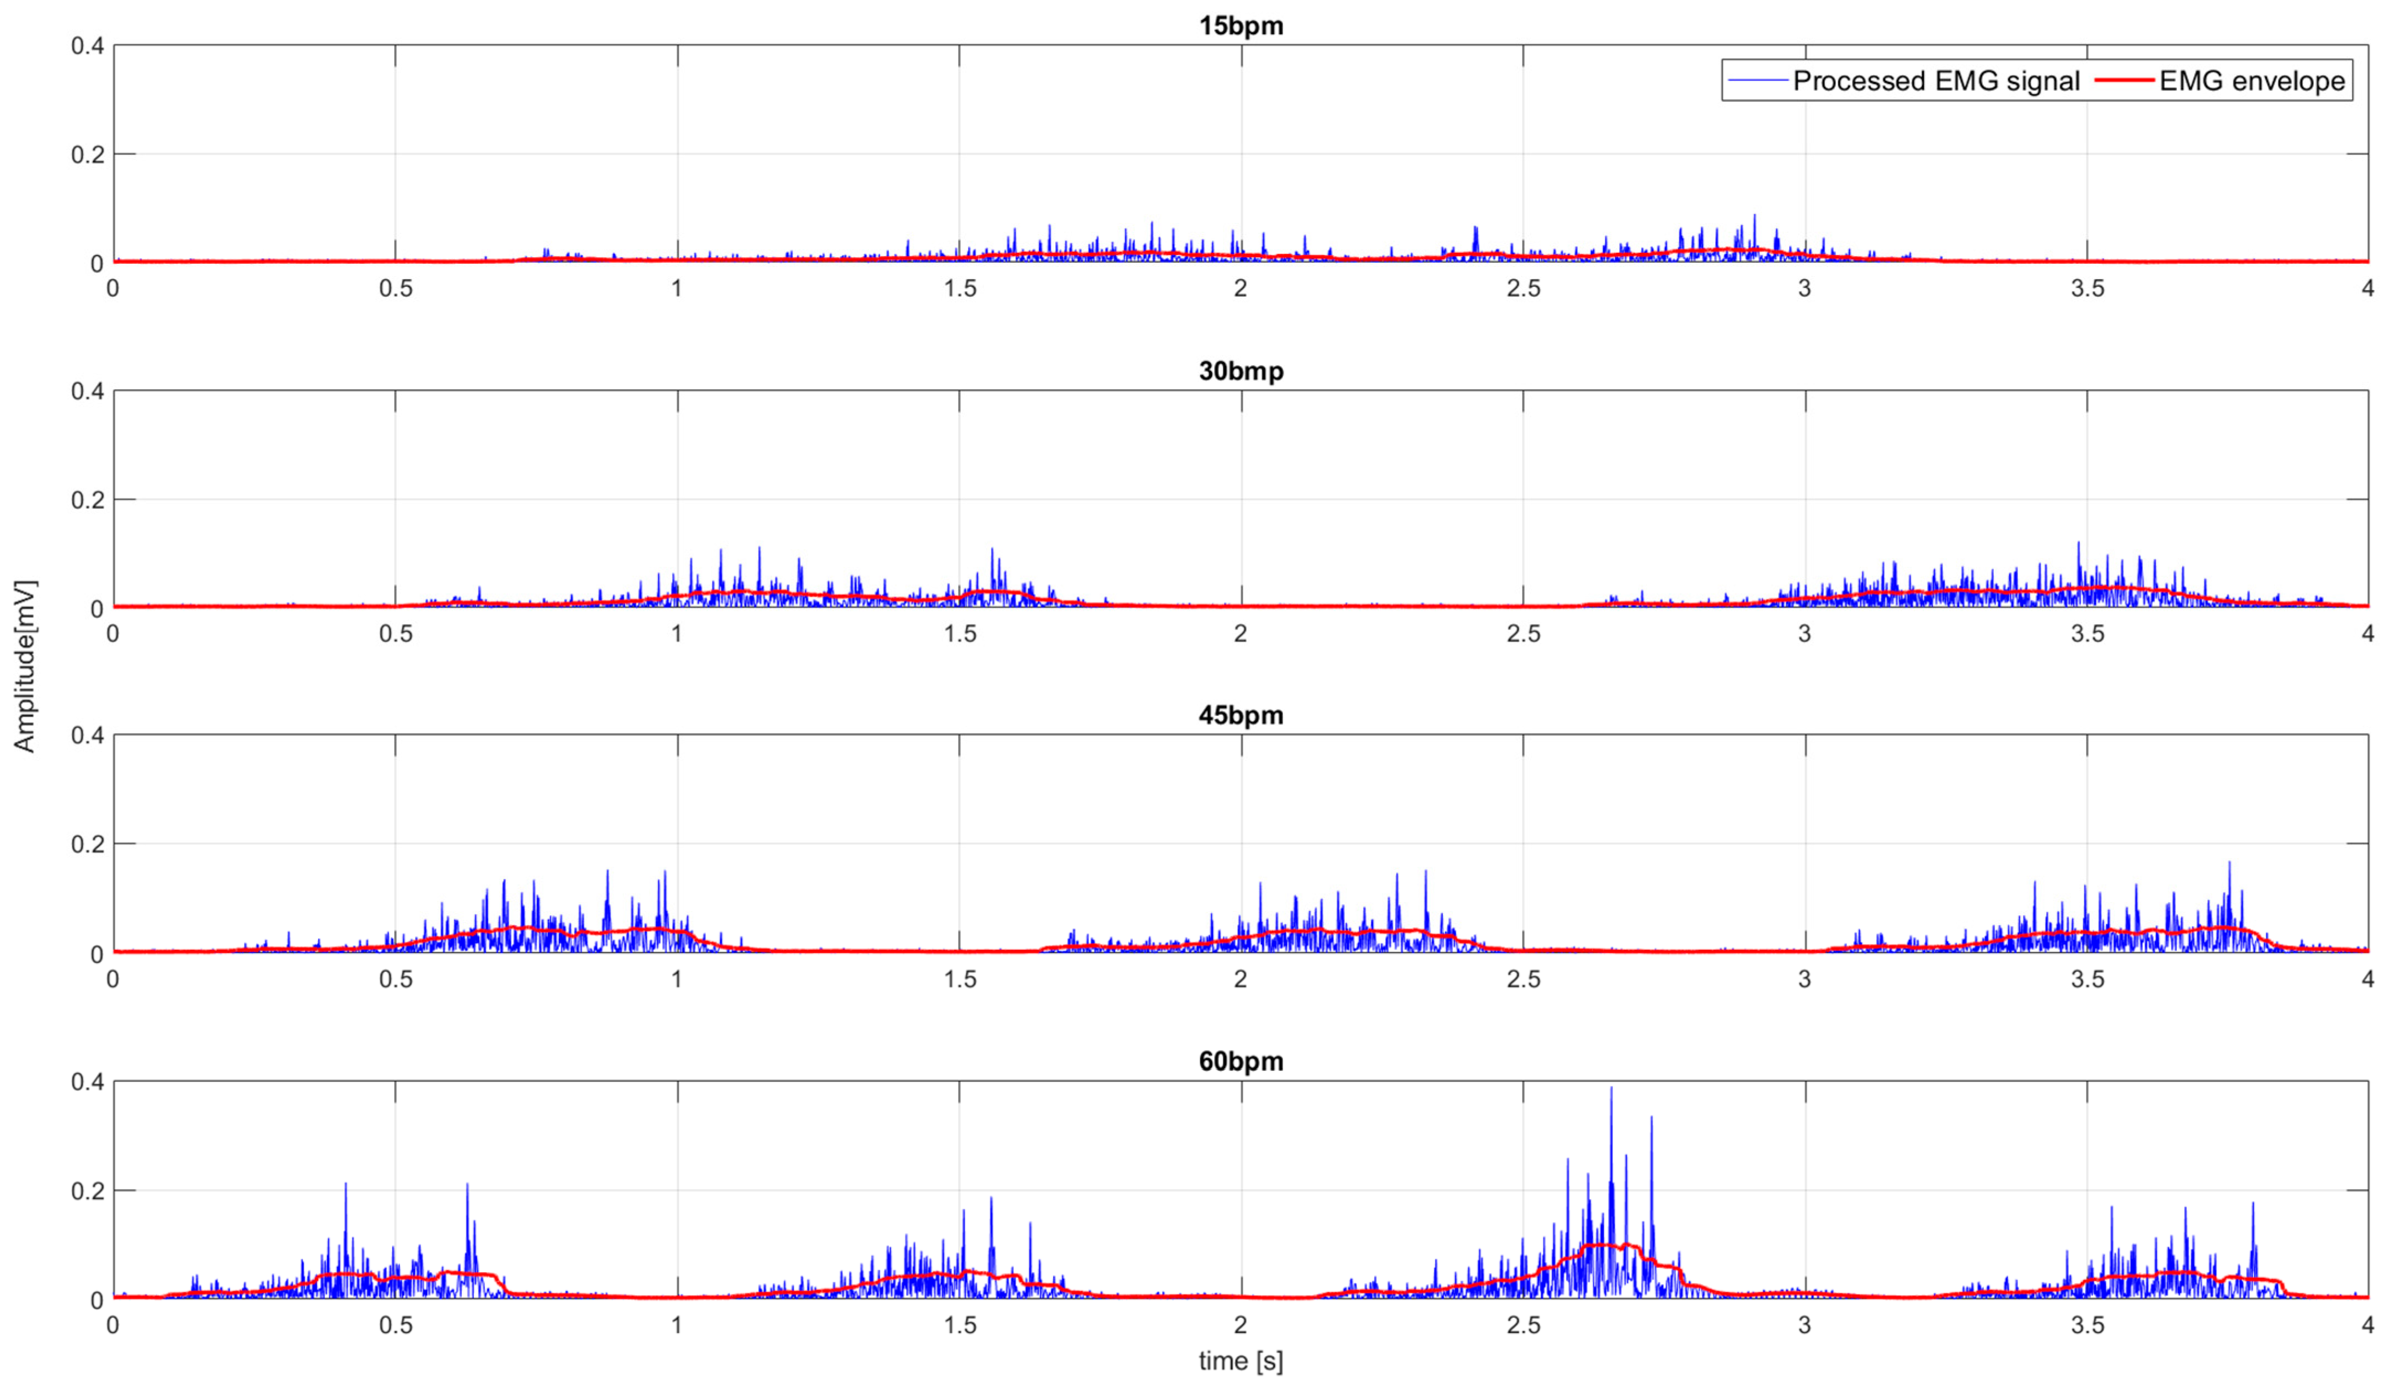
Task: Click x-tick 0.5 below the 15bpm plot
Action: coord(396,288)
